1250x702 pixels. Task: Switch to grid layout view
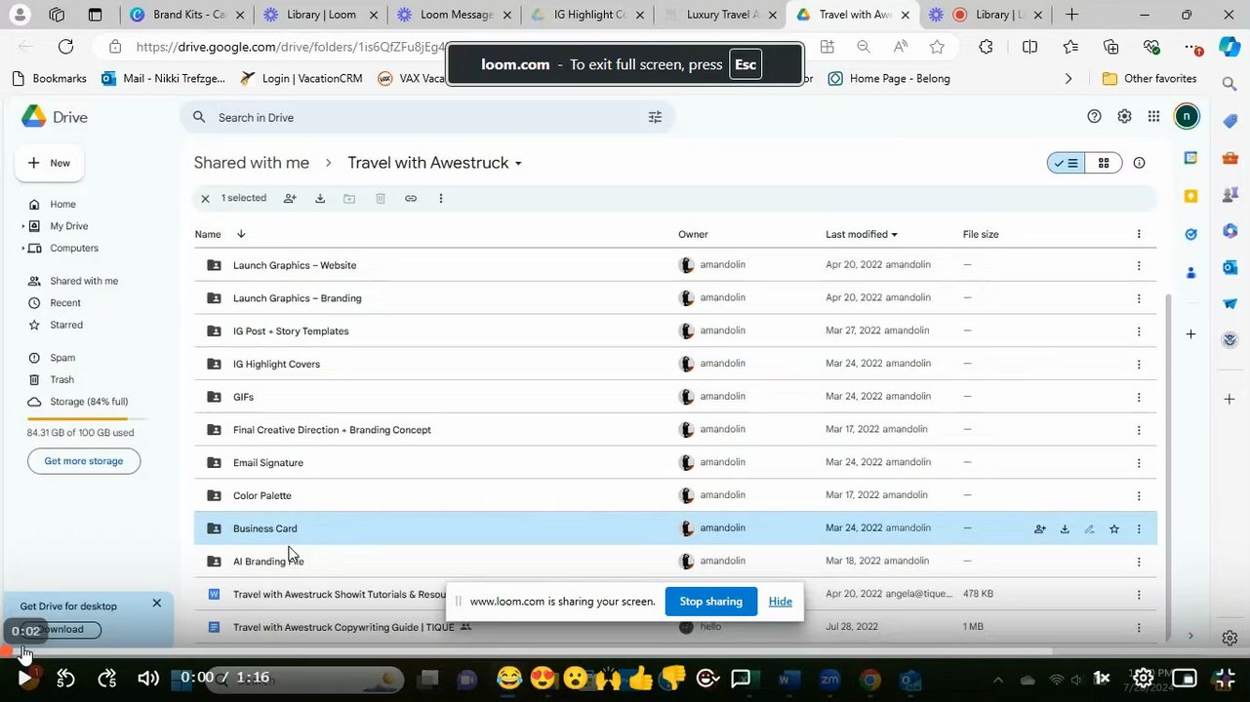(1104, 163)
